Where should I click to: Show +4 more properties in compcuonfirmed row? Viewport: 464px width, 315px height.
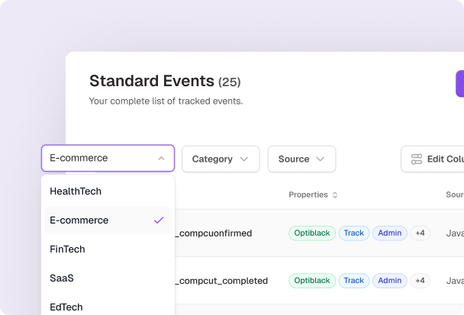click(420, 233)
